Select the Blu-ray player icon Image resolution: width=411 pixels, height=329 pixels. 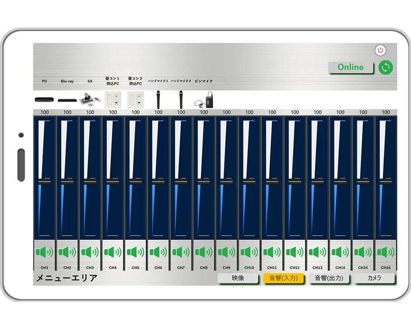pyautogui.click(x=67, y=100)
